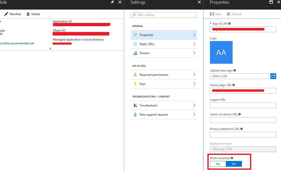Click the Terms of service URL field
This screenshot has width=281, height=171.
coord(243,120)
